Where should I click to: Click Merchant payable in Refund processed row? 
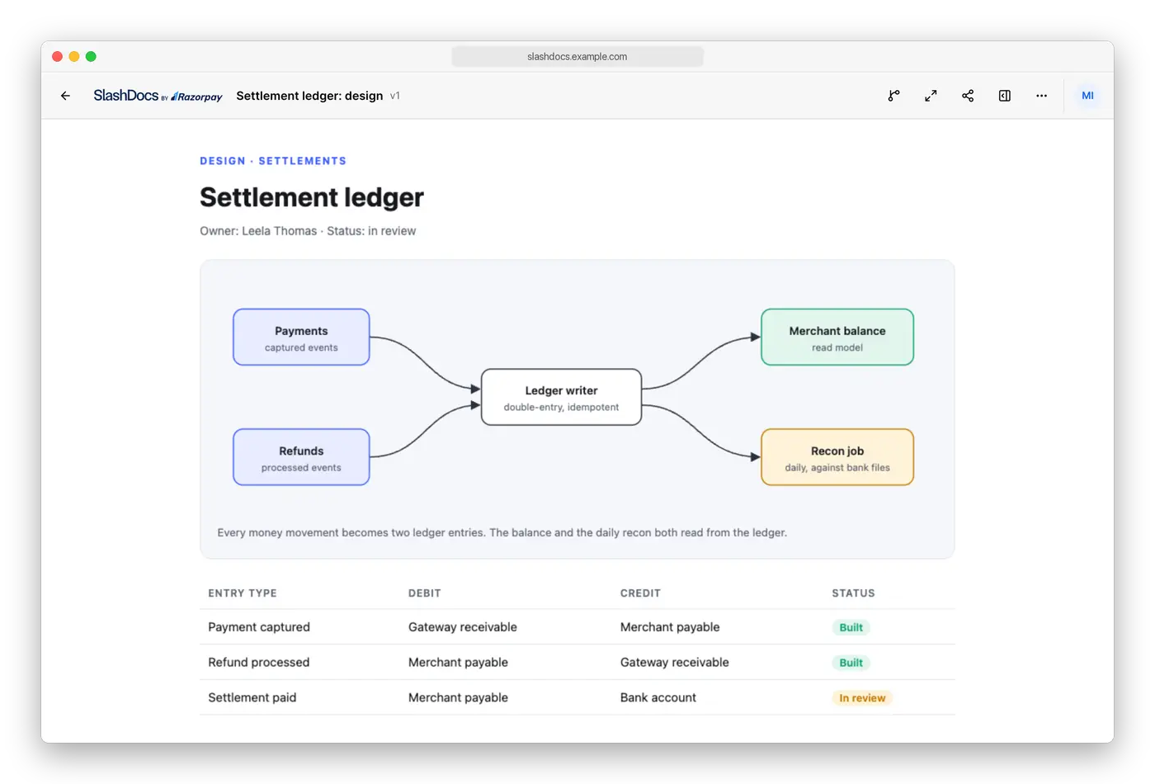tap(458, 663)
